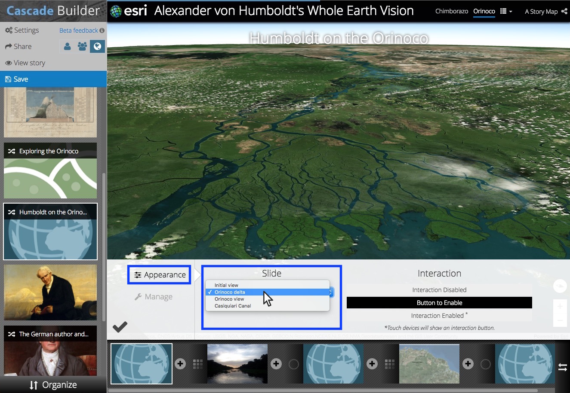This screenshot has height=393, width=570.
Task: Open the seated Humboldt portrait section
Action: point(50,292)
